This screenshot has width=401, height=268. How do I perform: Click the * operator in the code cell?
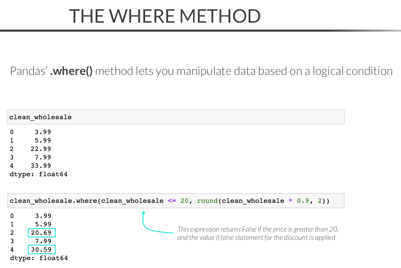click(291, 201)
